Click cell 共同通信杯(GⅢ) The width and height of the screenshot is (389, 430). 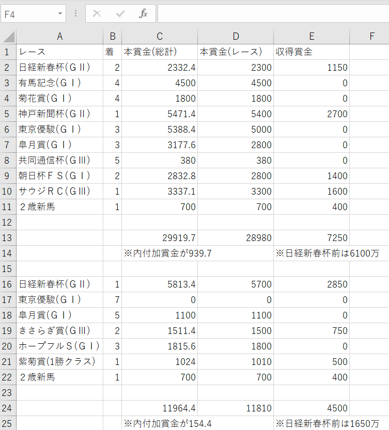click(59, 161)
